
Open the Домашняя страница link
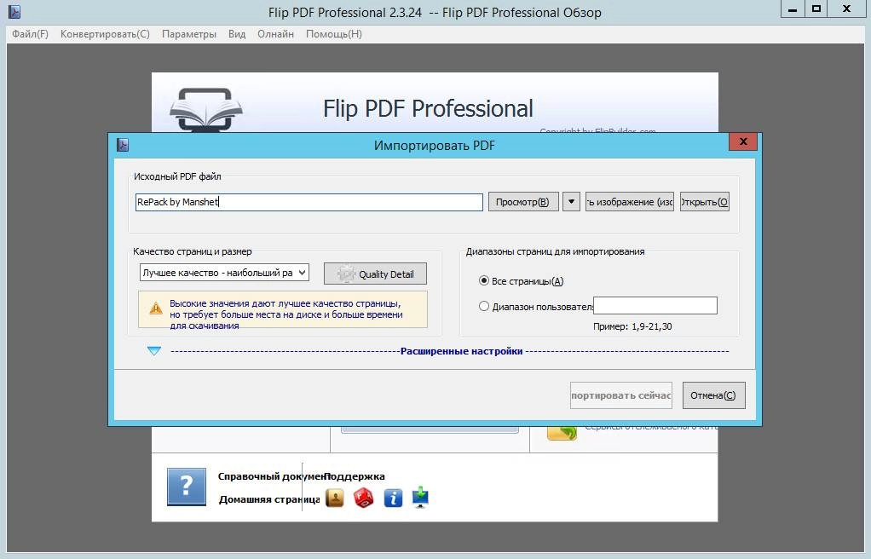(269, 499)
